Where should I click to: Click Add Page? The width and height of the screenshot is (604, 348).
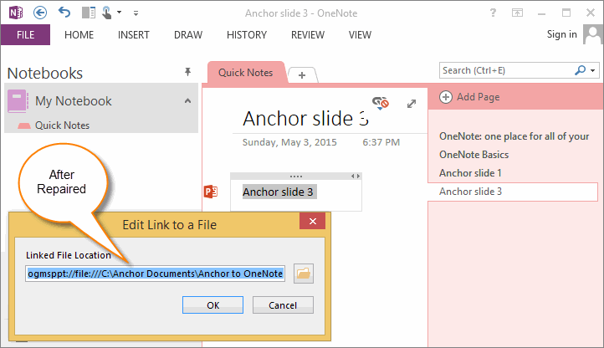pyautogui.click(x=470, y=97)
